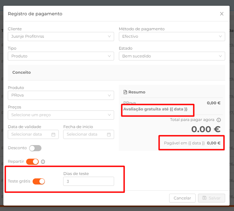
Task: Click the Cancelar button
Action: pyautogui.click(x=182, y=198)
